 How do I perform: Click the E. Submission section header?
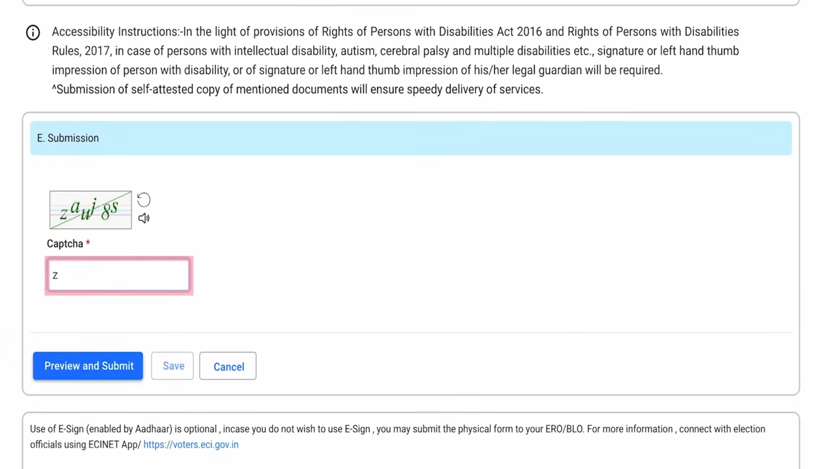68,138
